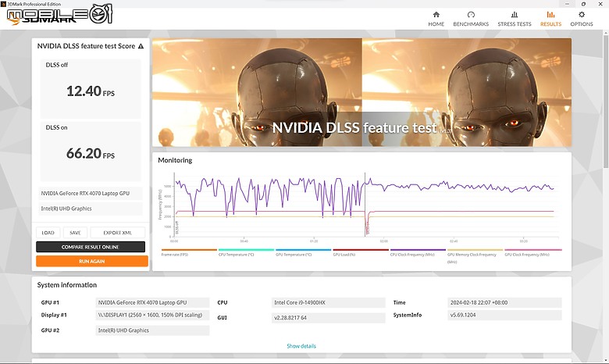Click the DLSS on 66.20 FPS score
Image resolution: width=609 pixels, height=364 pixels.
(x=91, y=153)
